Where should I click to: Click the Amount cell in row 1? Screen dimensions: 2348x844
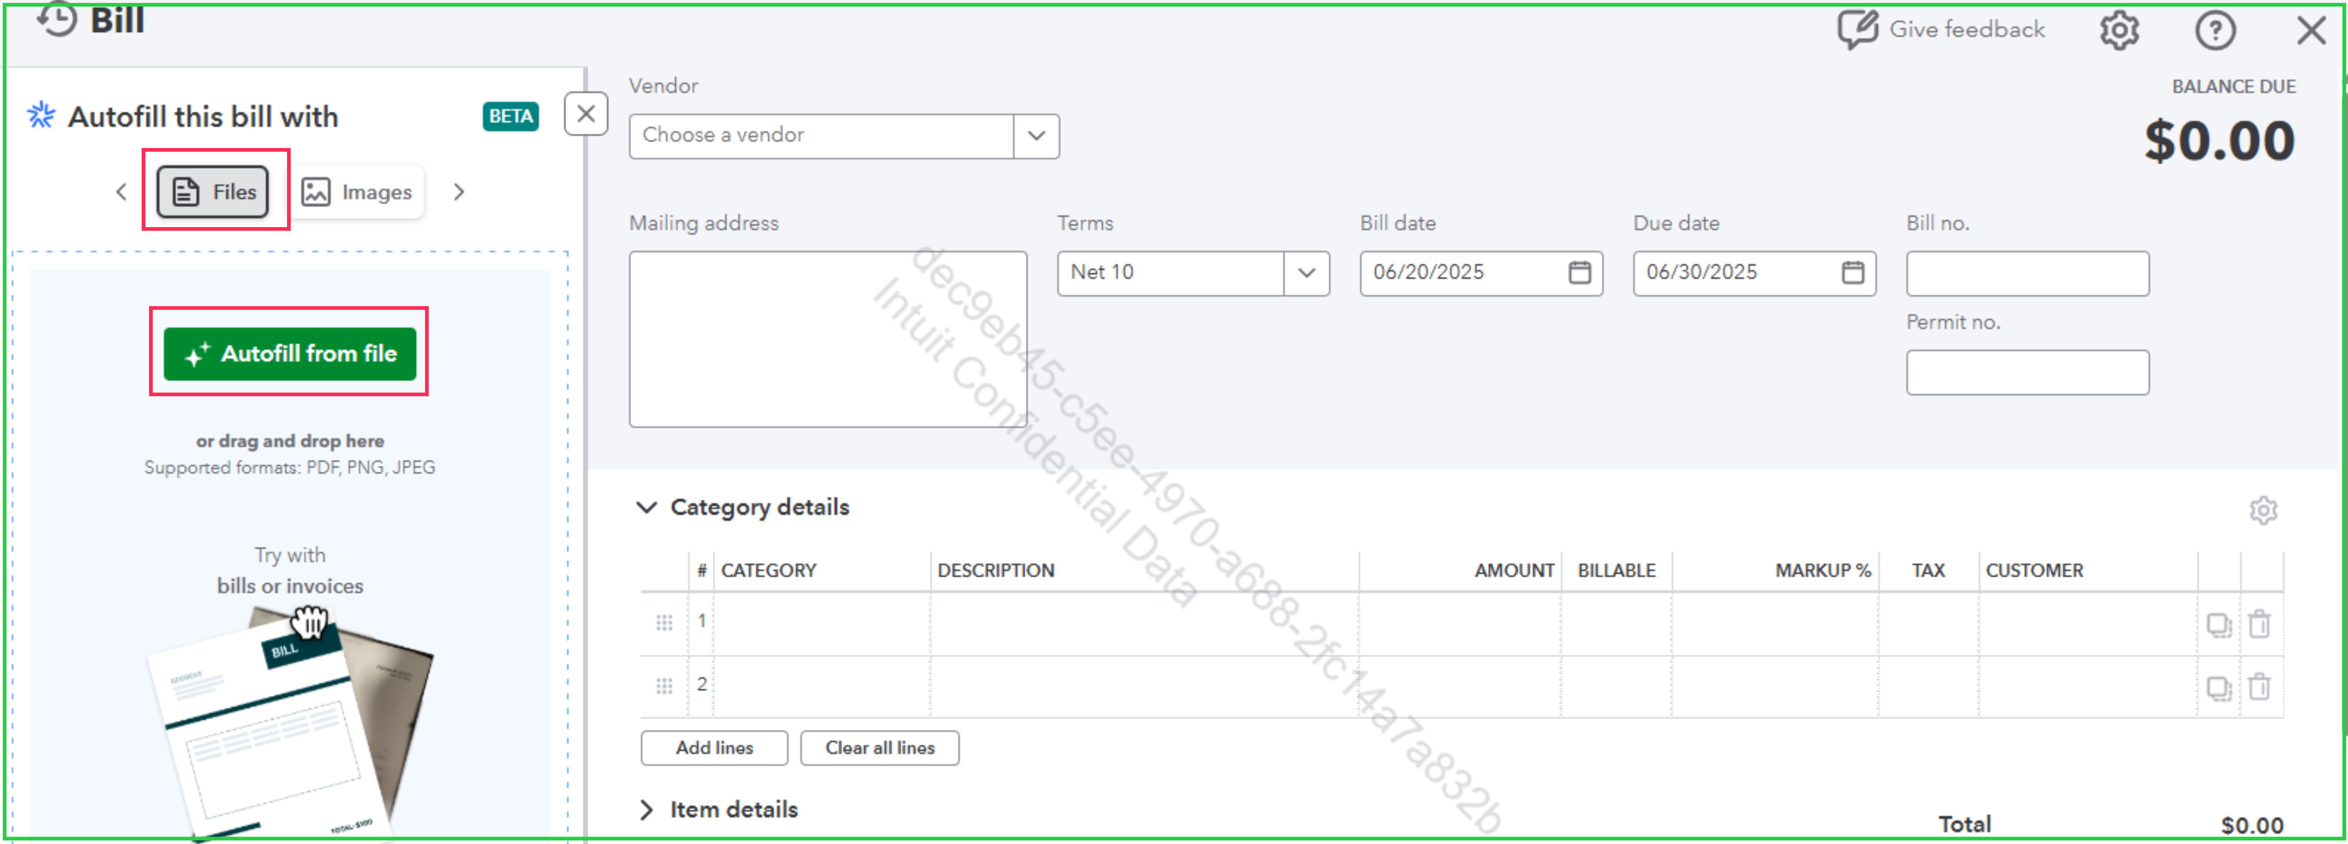1460,624
